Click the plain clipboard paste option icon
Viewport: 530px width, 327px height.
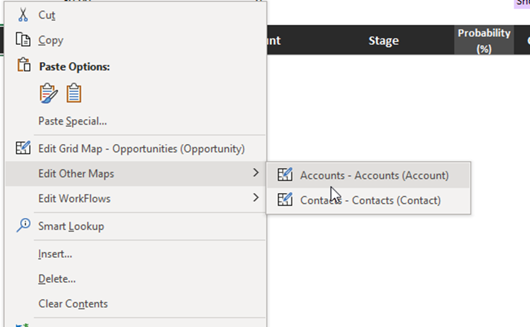(x=74, y=93)
